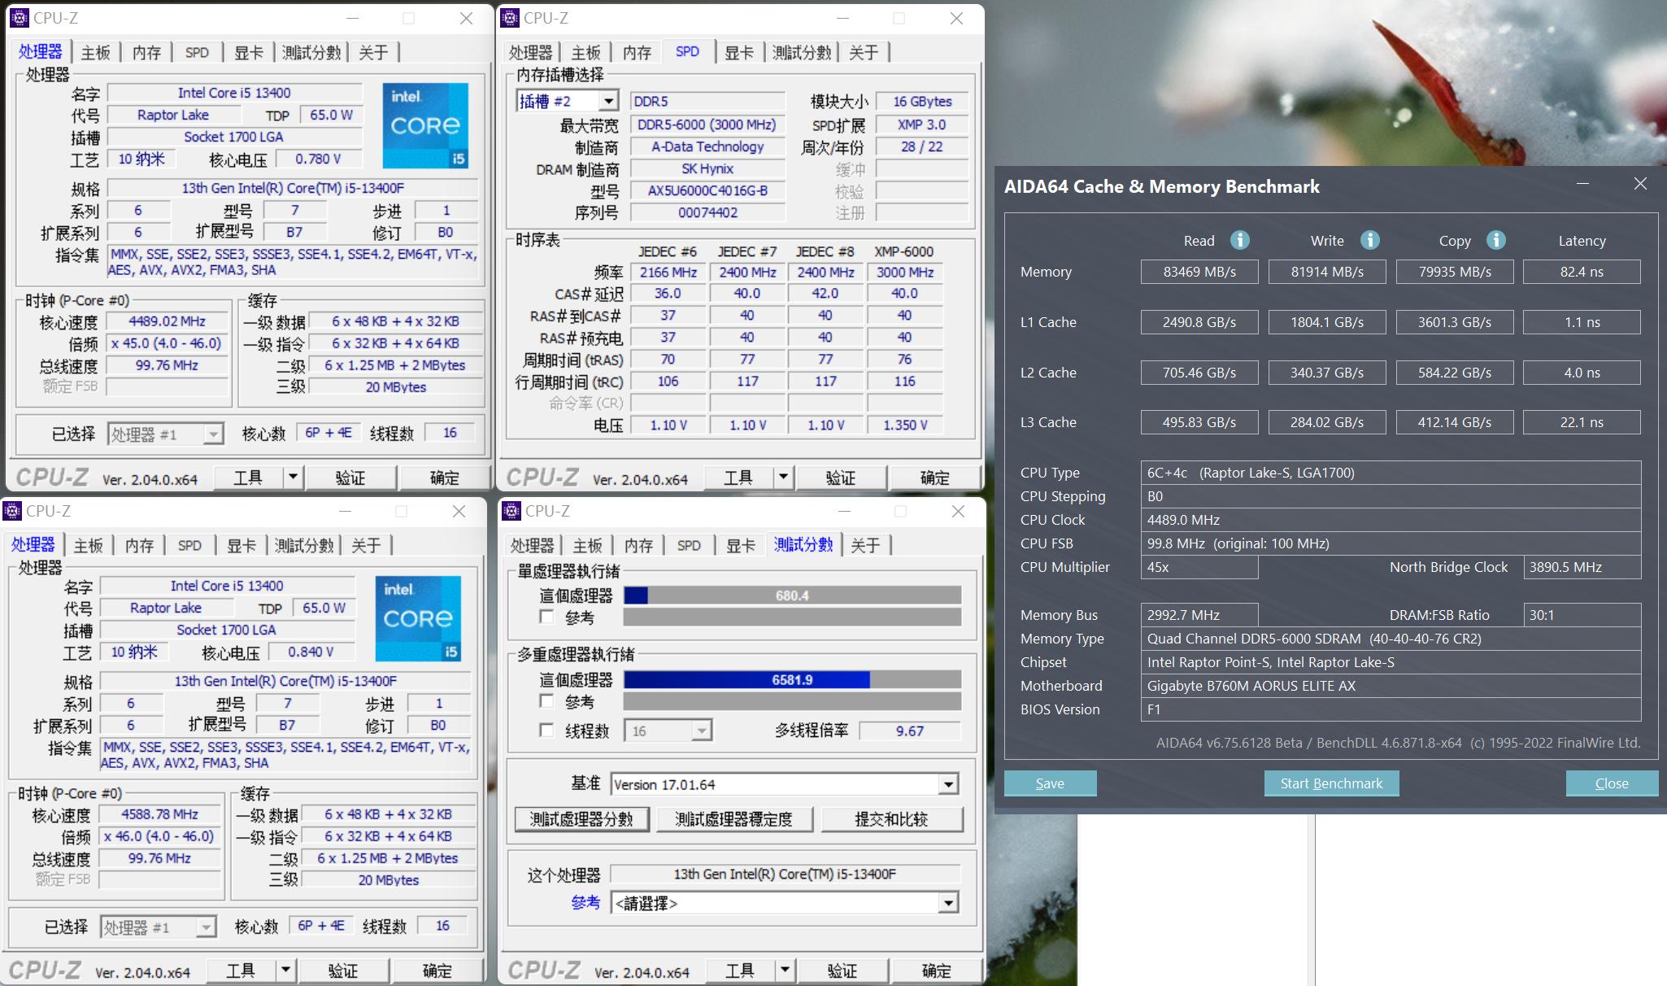
Task: Switch to the SPD tab in top-left CPU-Z
Action: click(x=195, y=52)
